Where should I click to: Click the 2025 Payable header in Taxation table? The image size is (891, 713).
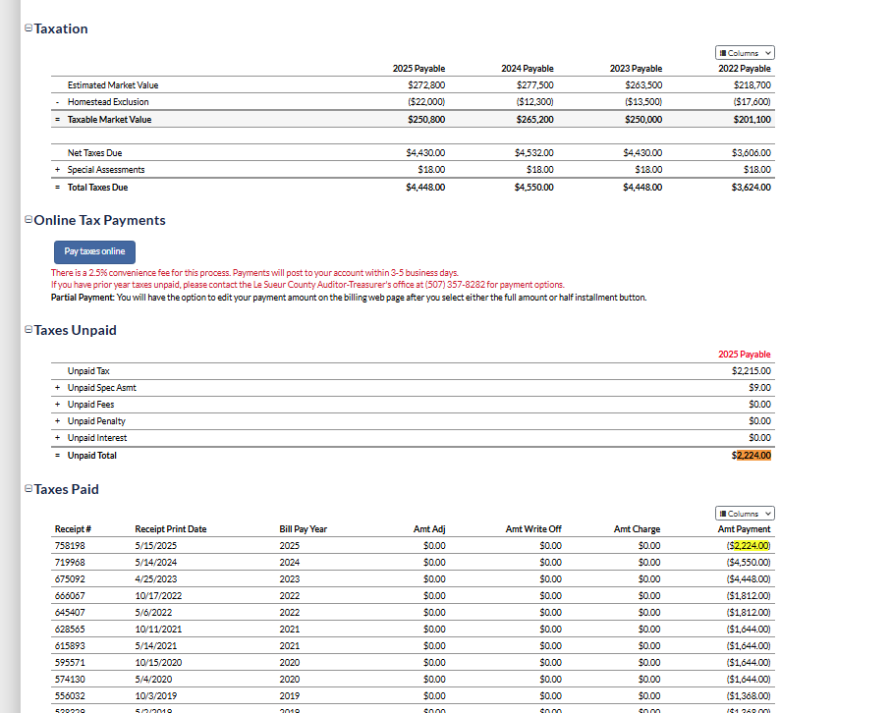[x=418, y=69]
